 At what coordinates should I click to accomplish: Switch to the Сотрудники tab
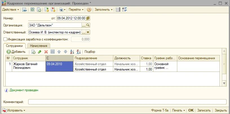pos(14,46)
